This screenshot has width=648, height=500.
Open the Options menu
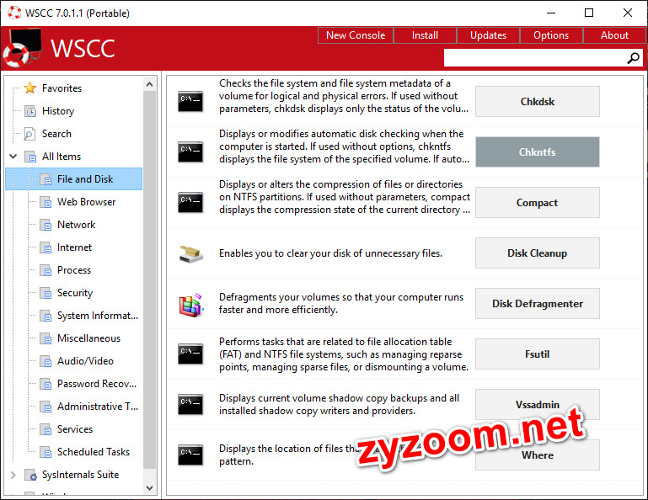551,35
